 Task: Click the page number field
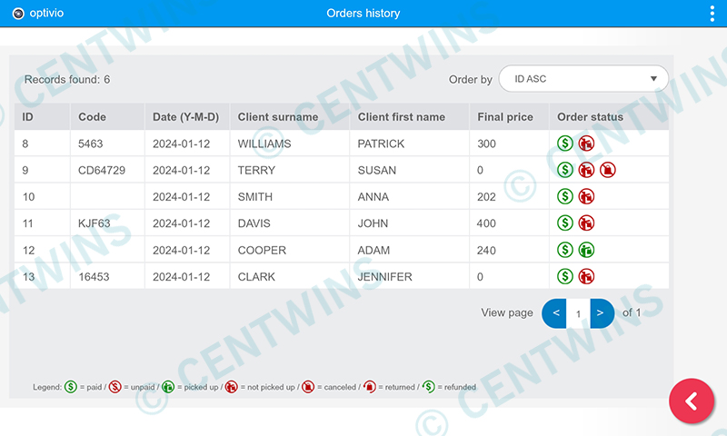click(578, 313)
